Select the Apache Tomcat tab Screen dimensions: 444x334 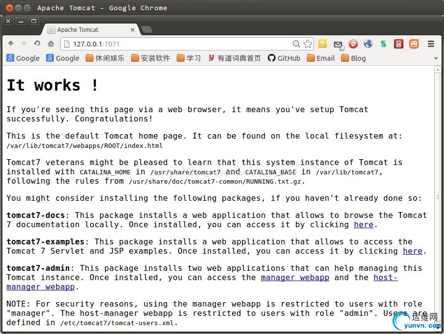click(x=91, y=29)
